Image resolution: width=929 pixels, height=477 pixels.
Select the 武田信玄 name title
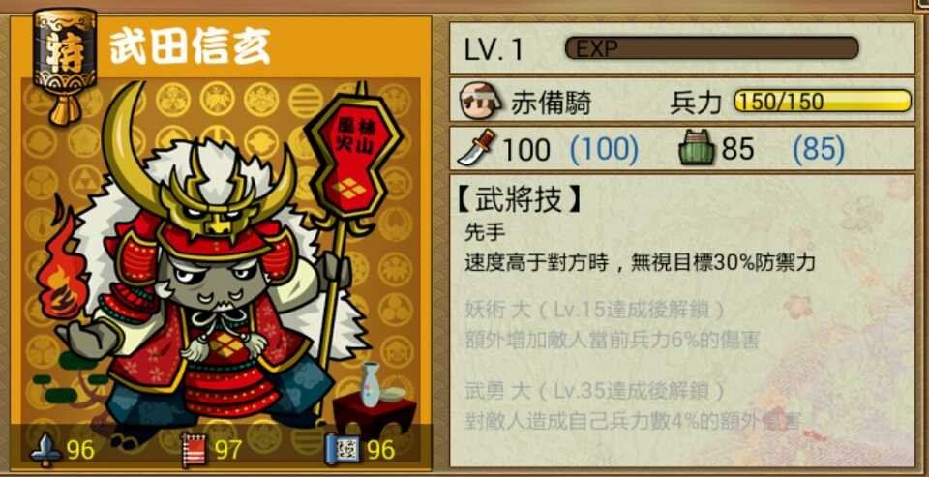pos(191,45)
